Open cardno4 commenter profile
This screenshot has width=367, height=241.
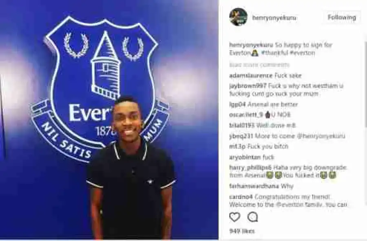pos(241,197)
